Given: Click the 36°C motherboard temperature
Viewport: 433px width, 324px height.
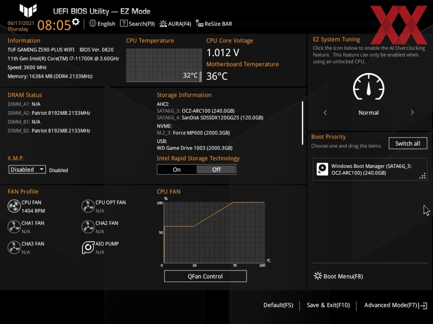Looking at the screenshot, I should tap(217, 76).
